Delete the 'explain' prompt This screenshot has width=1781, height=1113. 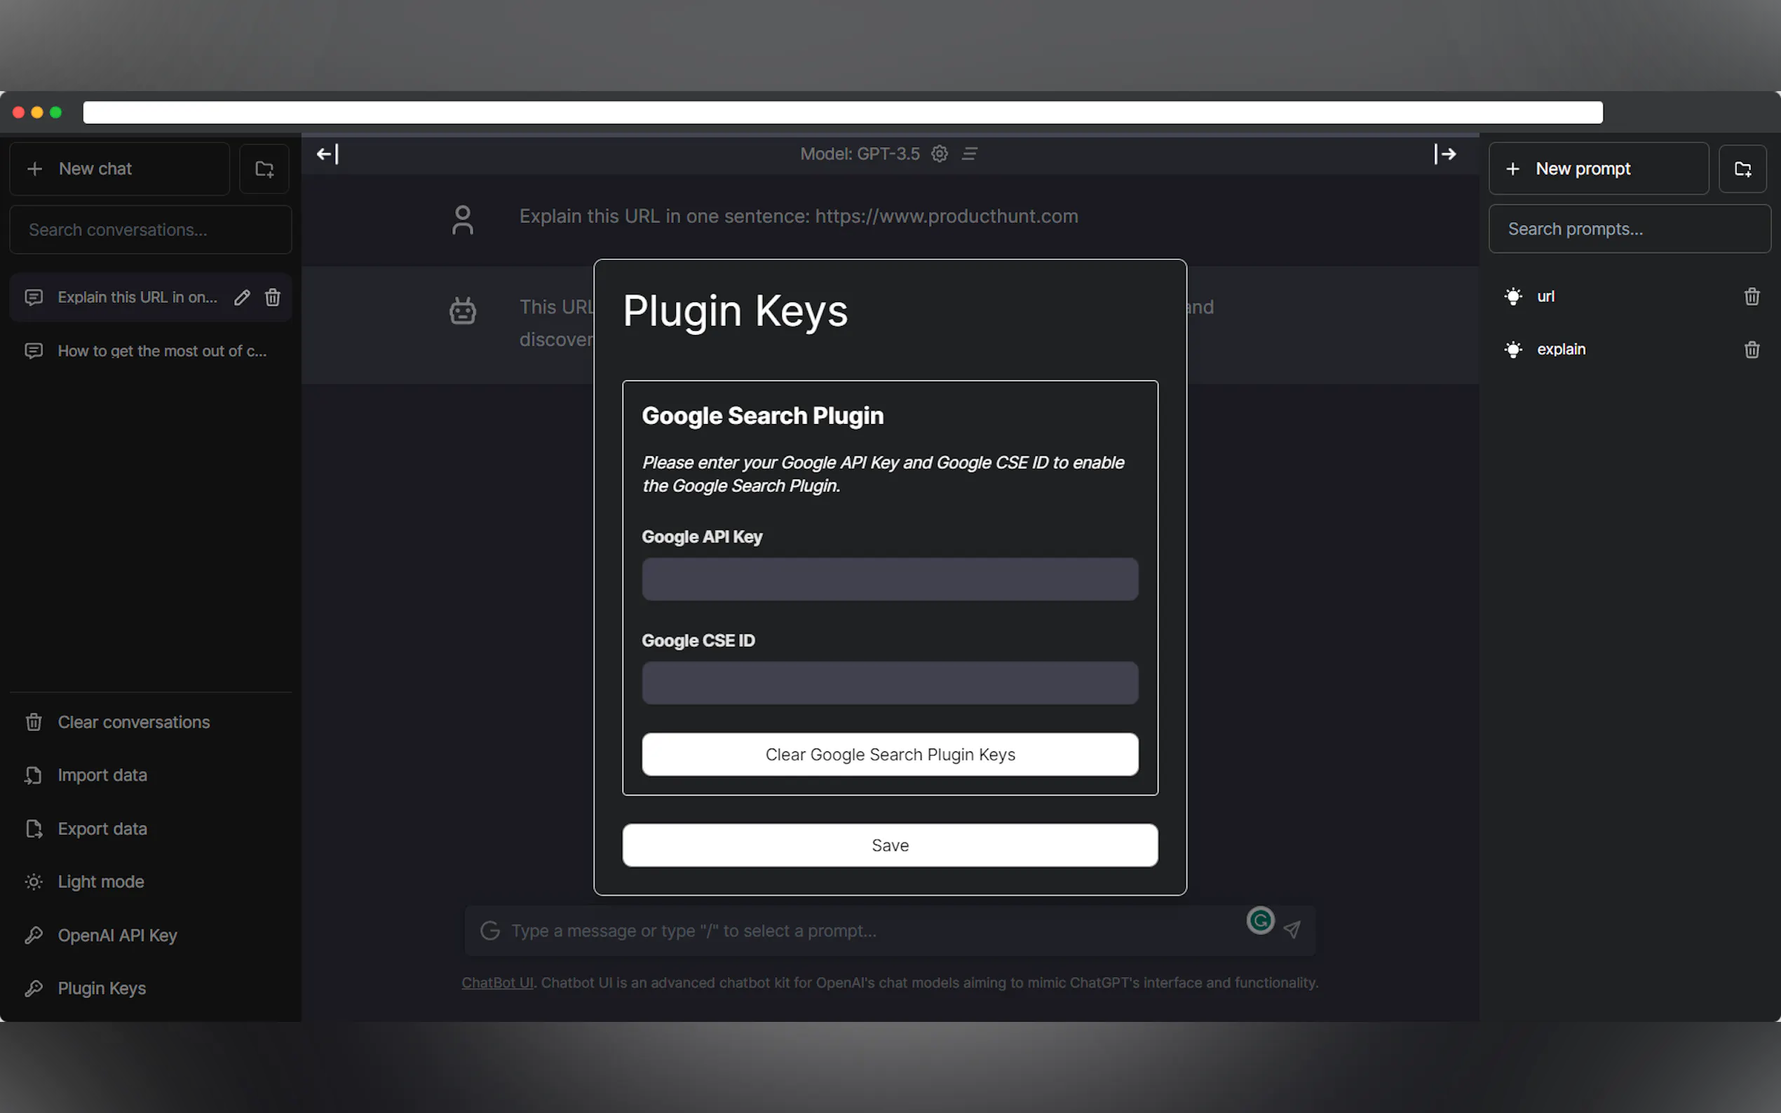1752,350
